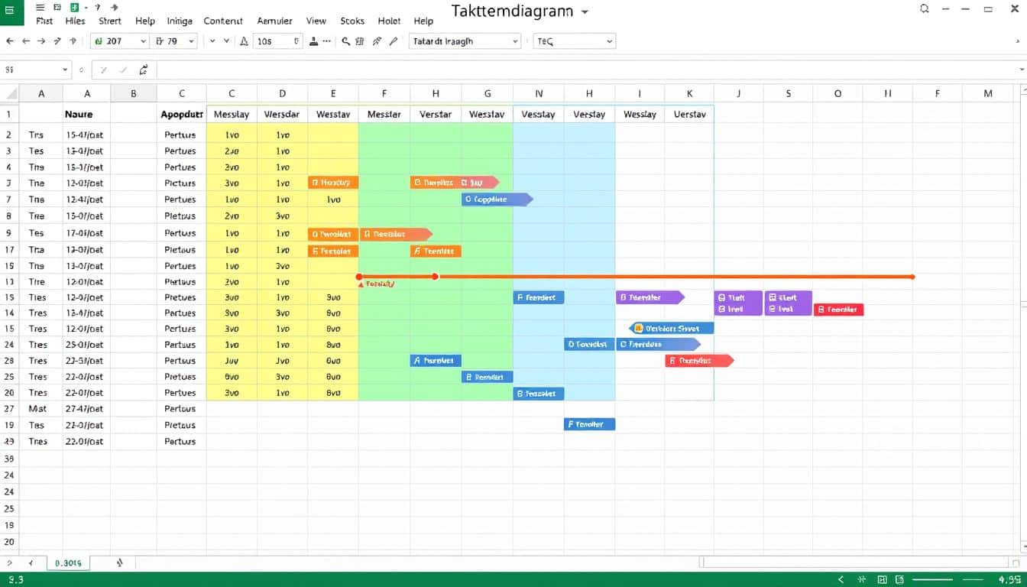
Task: Open the Contenut menu
Action: [223, 21]
